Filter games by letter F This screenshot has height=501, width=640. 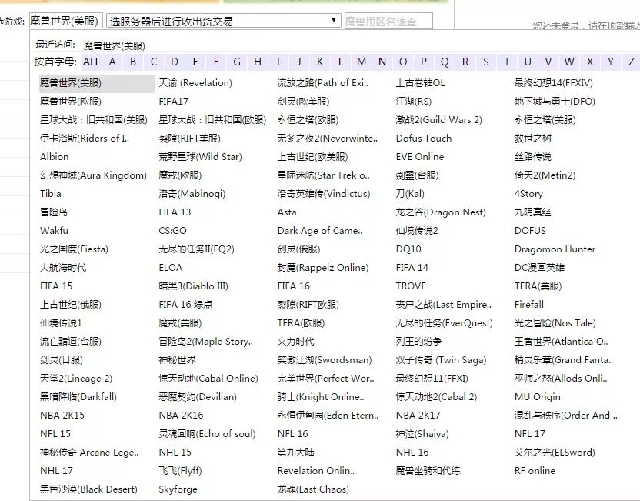(216, 62)
